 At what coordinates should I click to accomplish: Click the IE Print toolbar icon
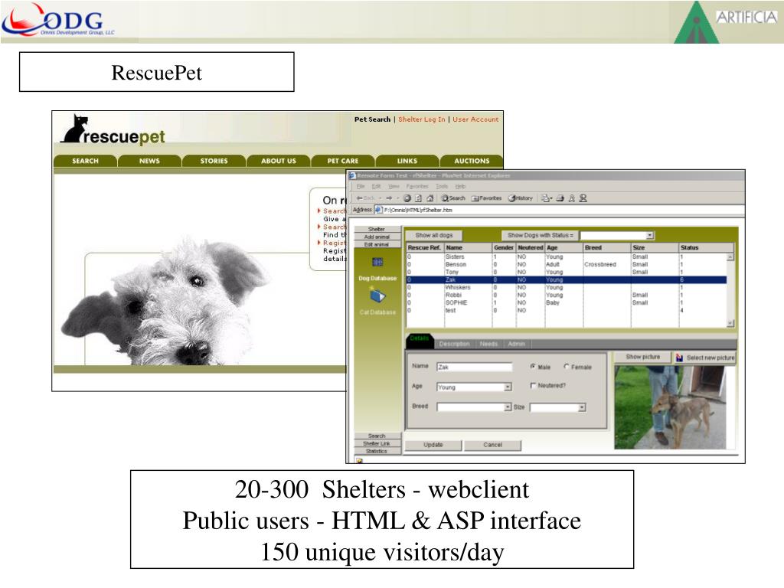pyautogui.click(x=560, y=198)
